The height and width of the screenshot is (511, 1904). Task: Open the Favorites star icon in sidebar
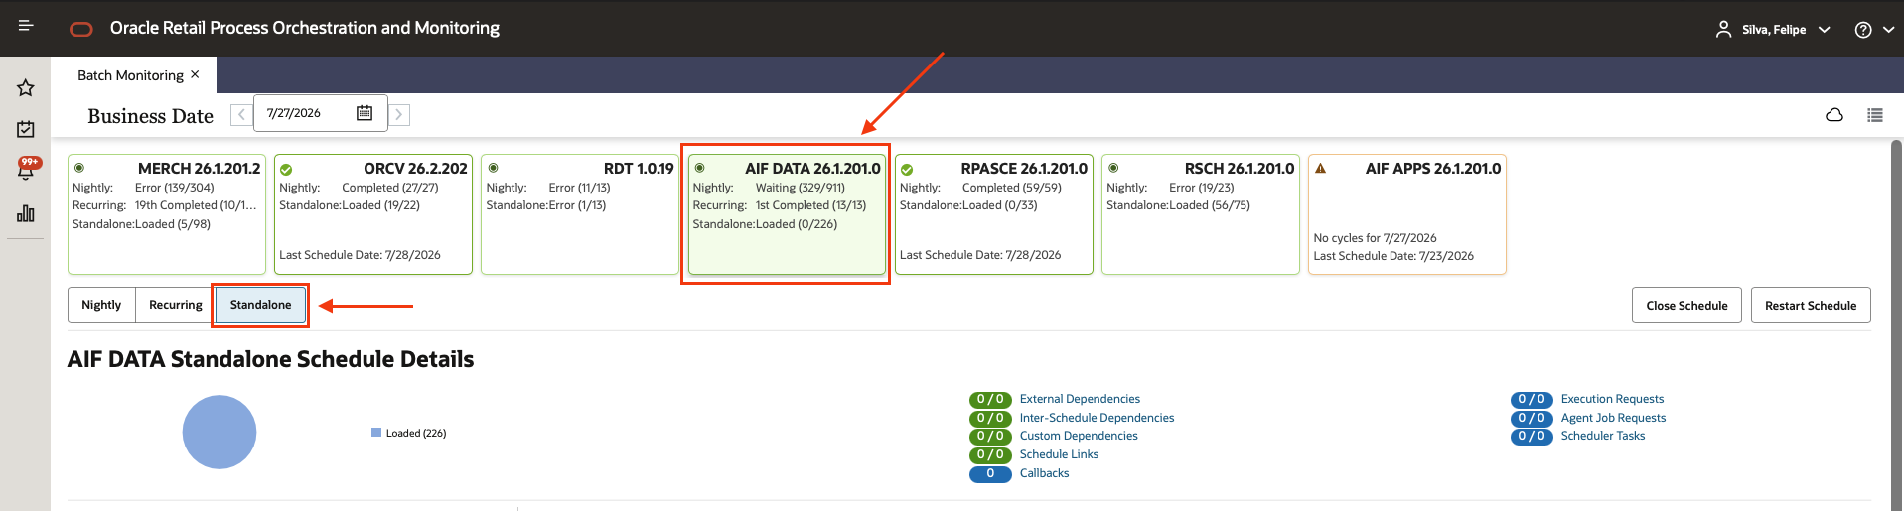coord(26,87)
